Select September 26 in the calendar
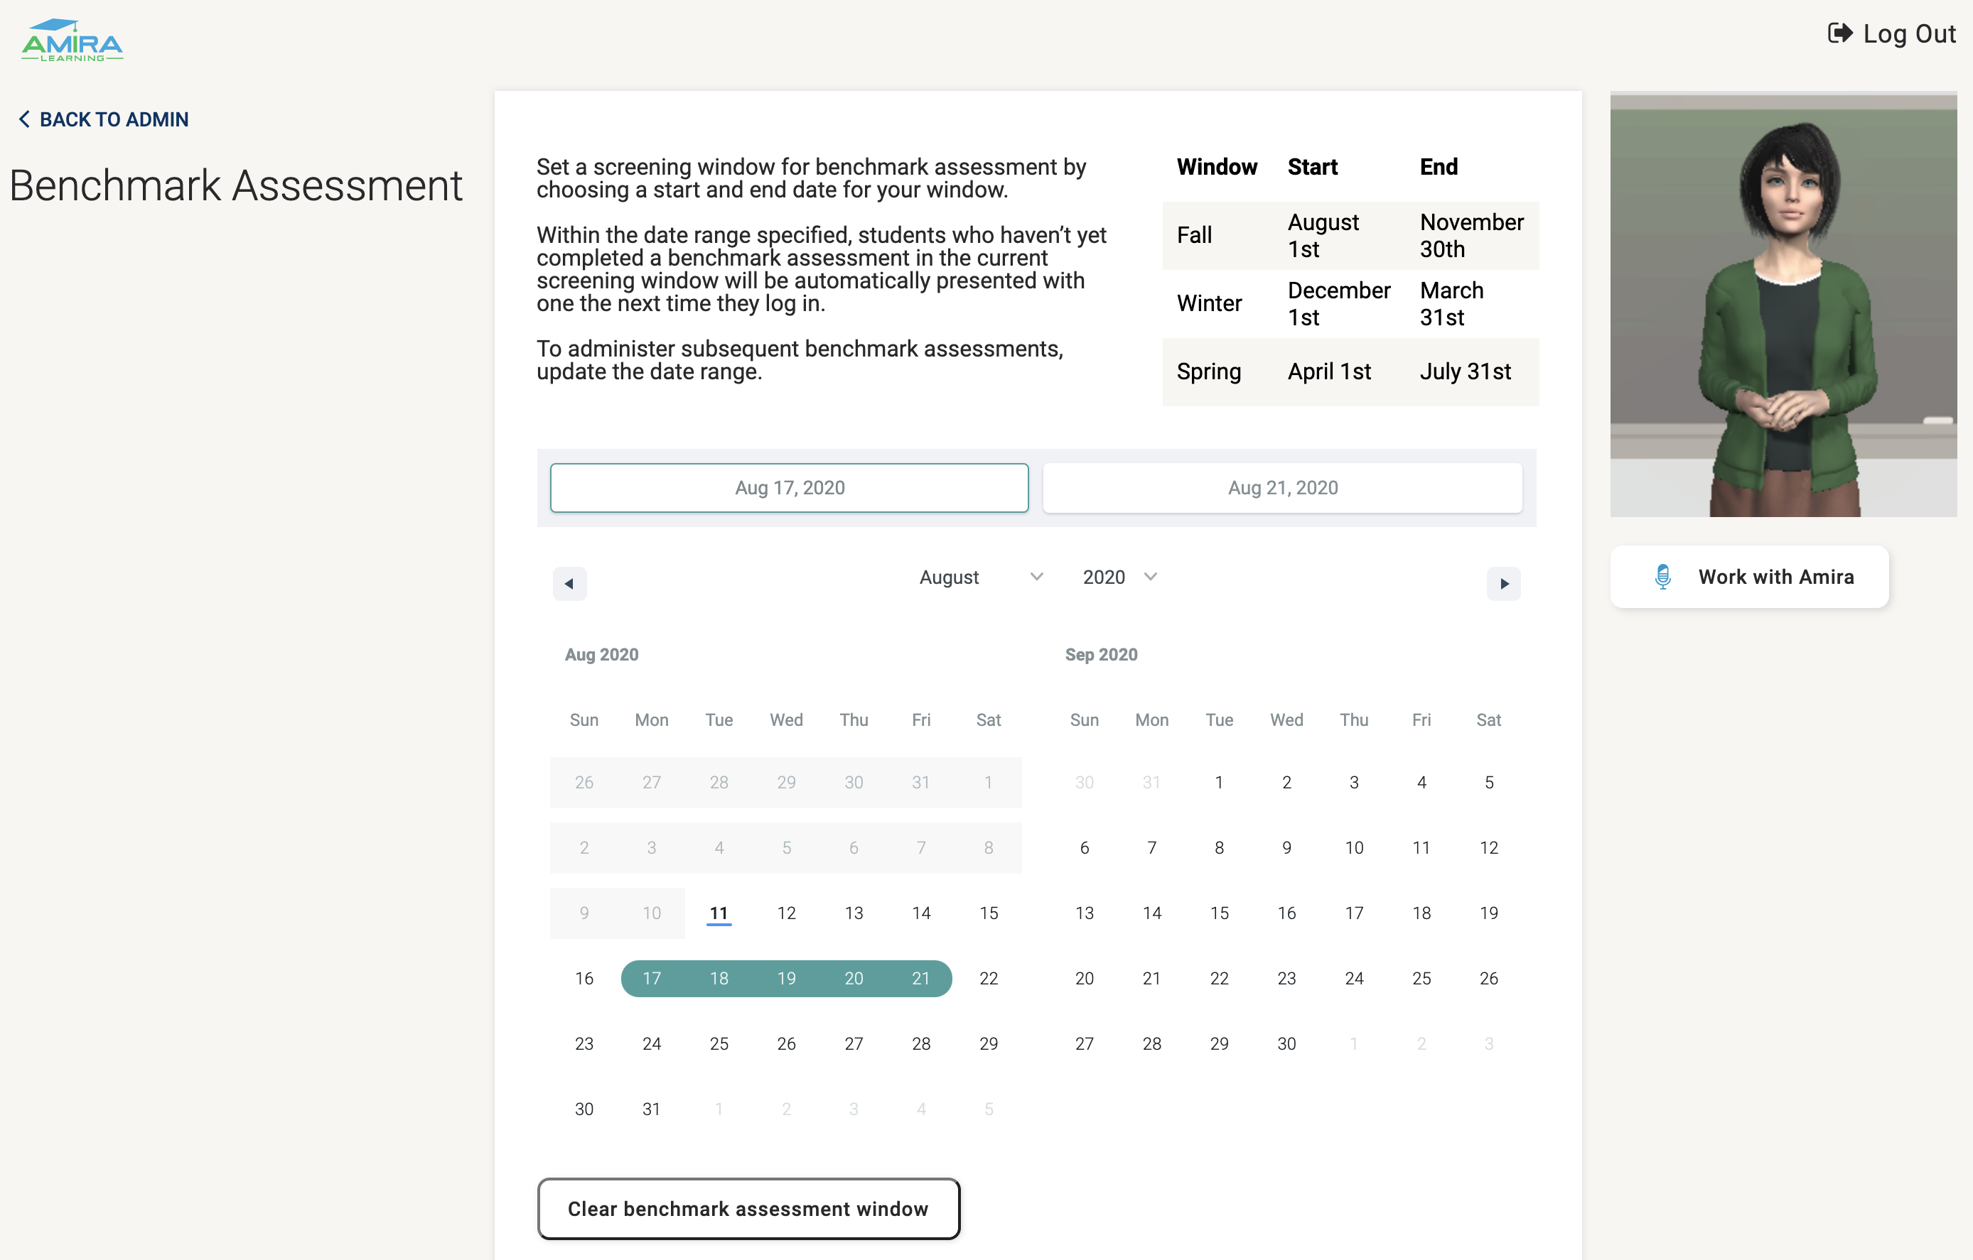This screenshot has width=1973, height=1260. pos(1489,978)
